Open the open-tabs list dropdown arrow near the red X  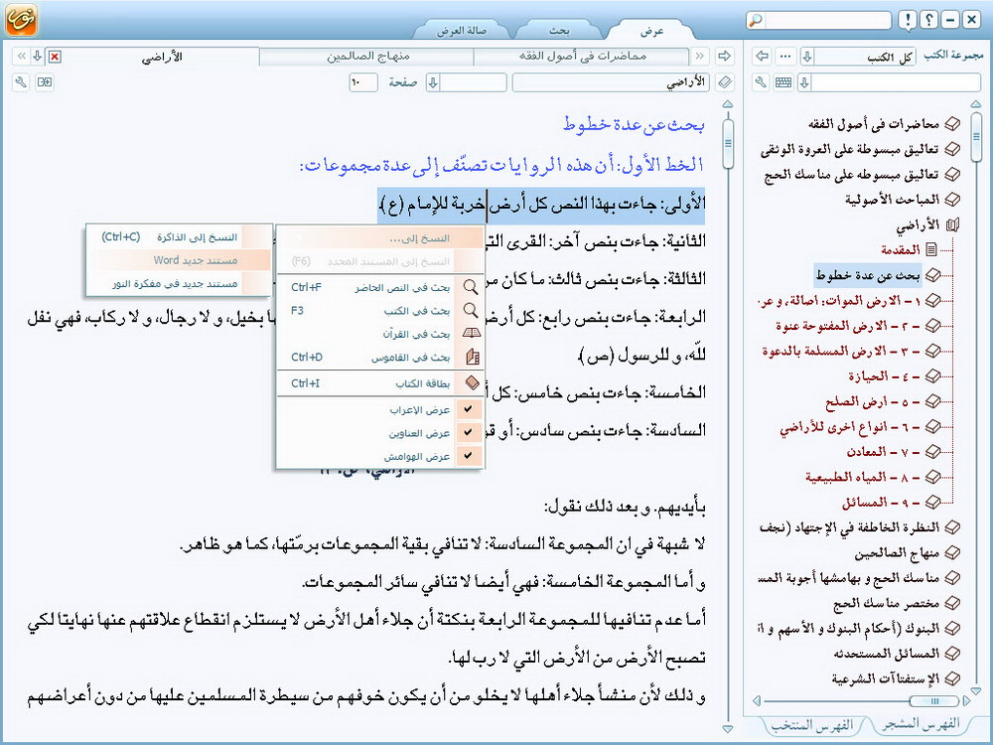tap(38, 57)
